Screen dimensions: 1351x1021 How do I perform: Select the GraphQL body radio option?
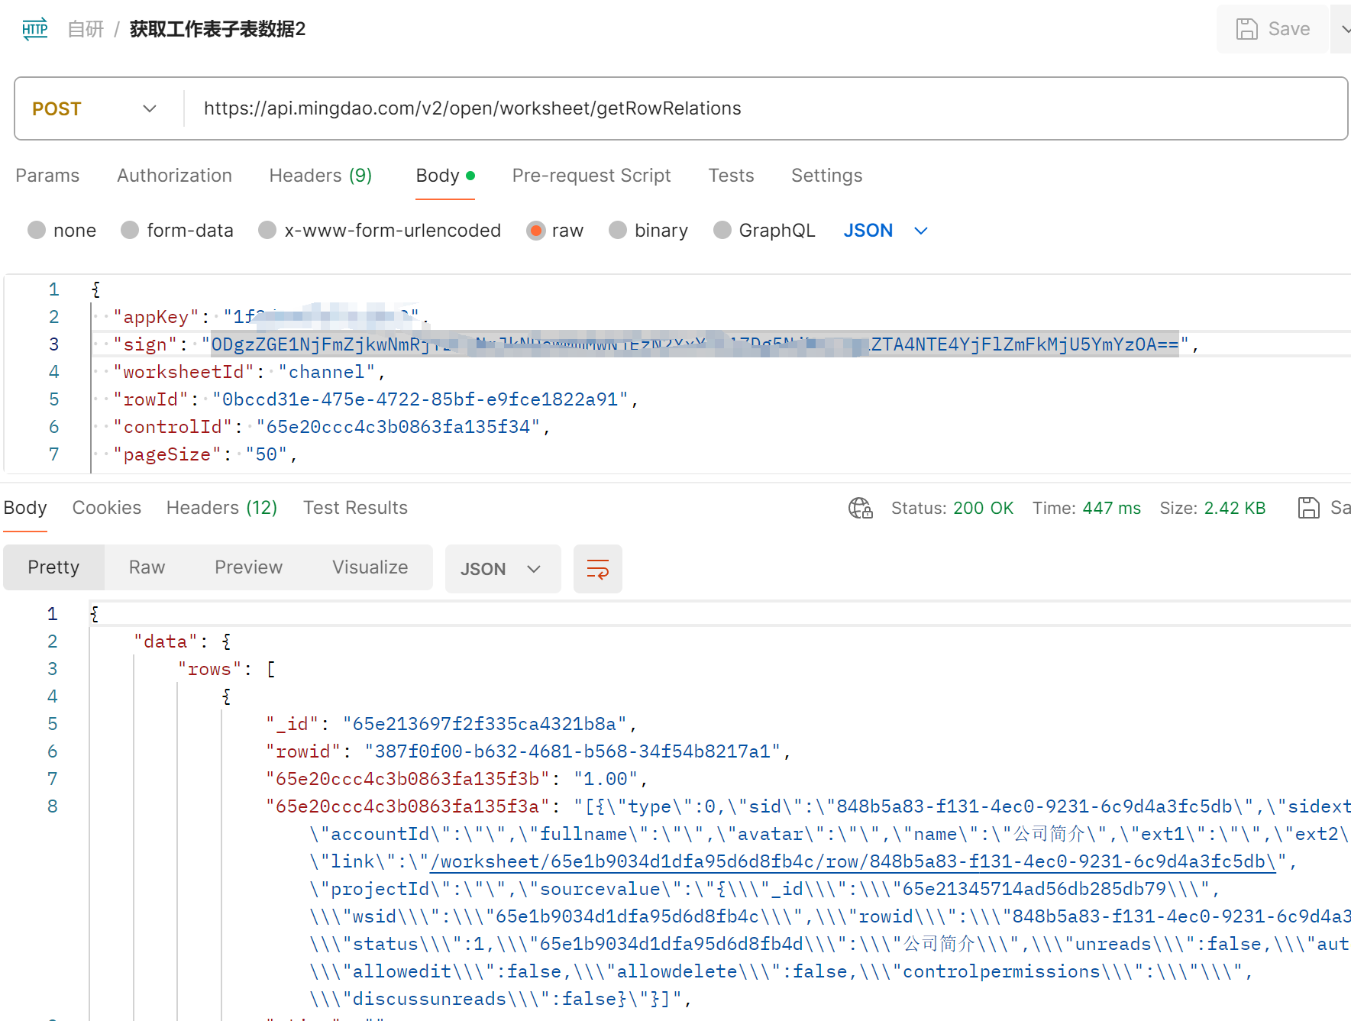722,231
